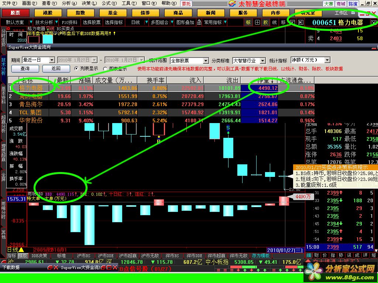
Task: Switch to the 深市超赢 tab
Action: tap(216, 256)
